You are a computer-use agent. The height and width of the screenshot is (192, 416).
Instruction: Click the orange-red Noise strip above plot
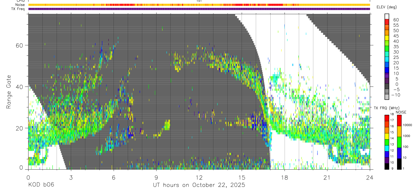[199, 5]
